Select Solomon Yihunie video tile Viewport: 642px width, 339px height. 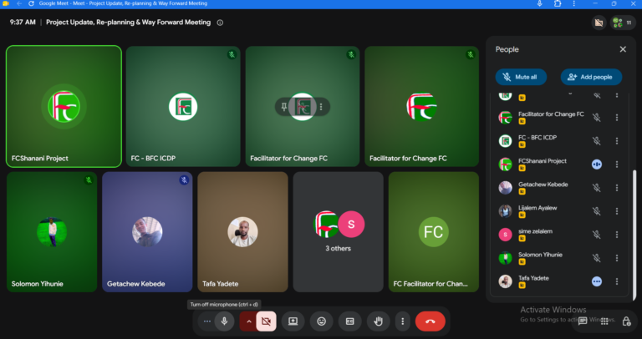(x=52, y=232)
